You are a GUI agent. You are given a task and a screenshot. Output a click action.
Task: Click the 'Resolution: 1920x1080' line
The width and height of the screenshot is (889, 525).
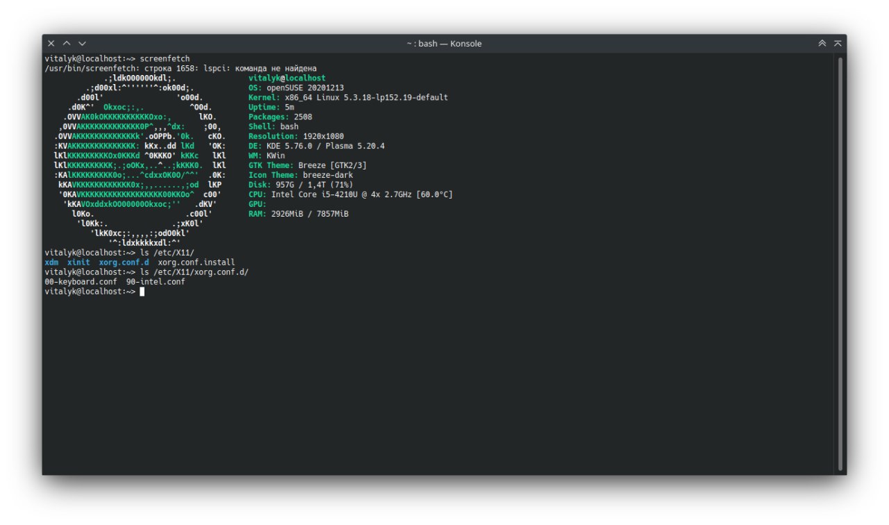point(296,136)
